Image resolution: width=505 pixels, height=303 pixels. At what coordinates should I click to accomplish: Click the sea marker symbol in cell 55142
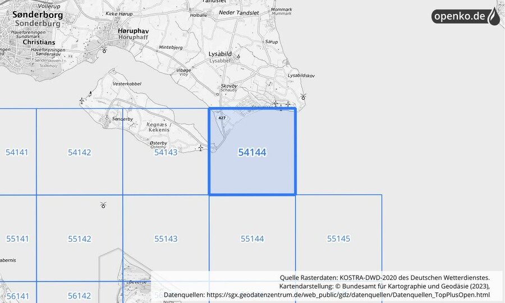click(x=103, y=205)
